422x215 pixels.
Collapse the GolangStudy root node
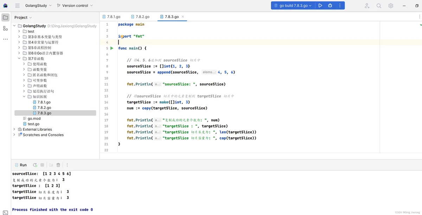coord(14,26)
